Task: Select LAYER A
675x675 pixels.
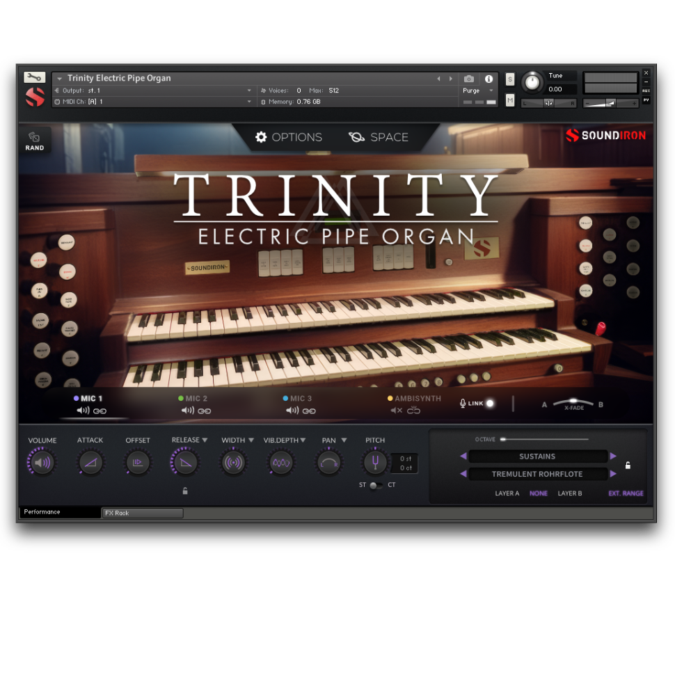Action: point(507,493)
